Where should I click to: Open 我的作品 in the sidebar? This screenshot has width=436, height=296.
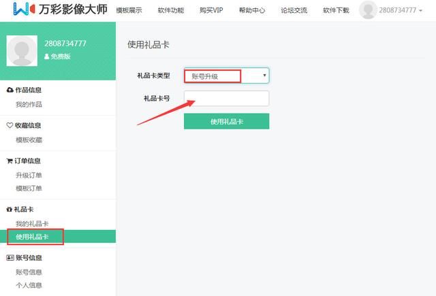coord(29,104)
